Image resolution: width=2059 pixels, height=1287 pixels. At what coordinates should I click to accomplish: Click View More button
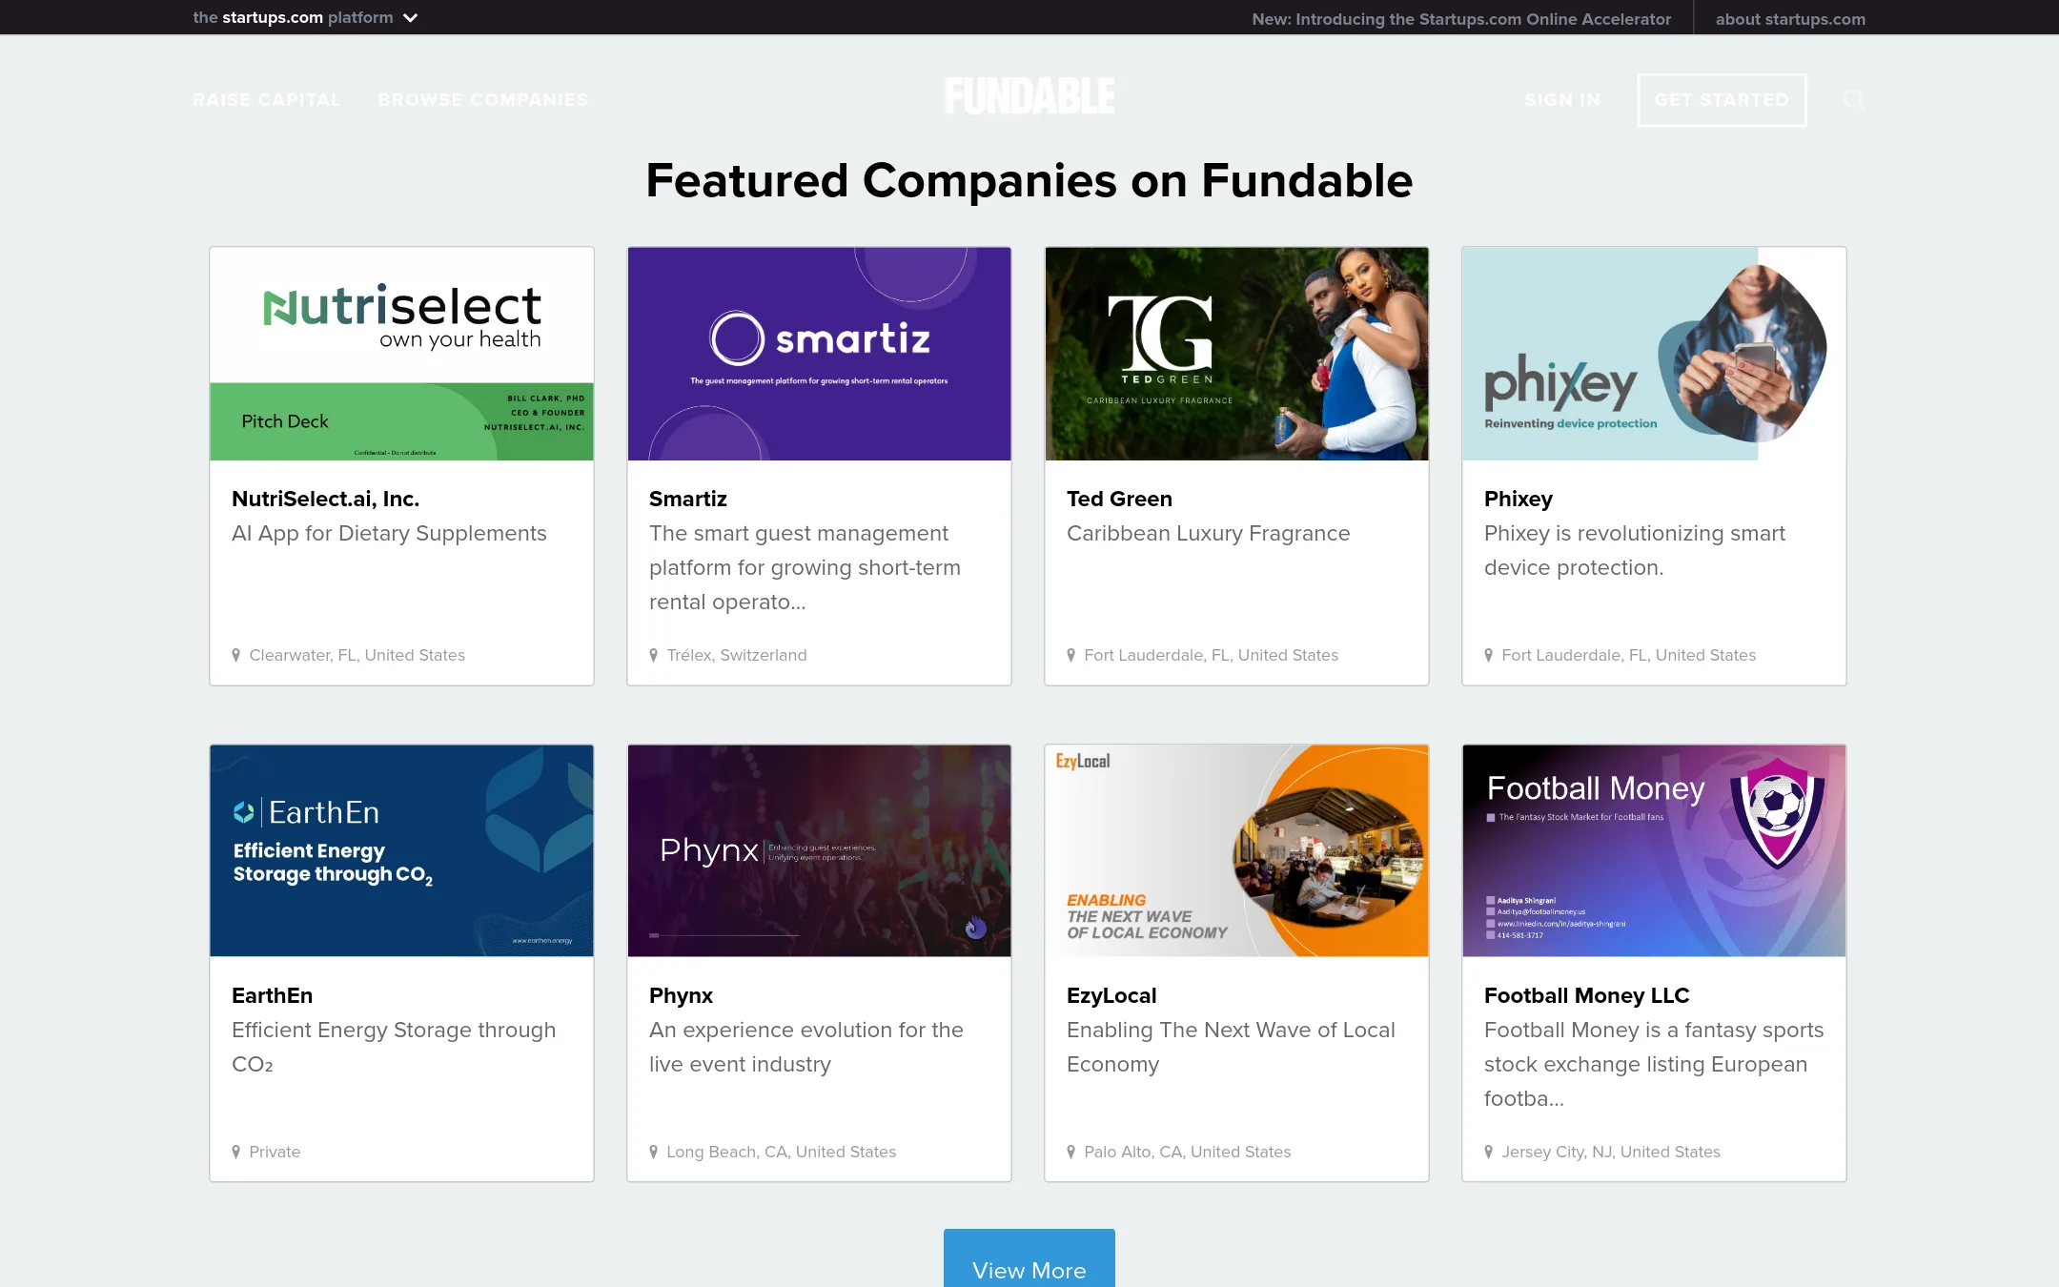pyautogui.click(x=1029, y=1260)
